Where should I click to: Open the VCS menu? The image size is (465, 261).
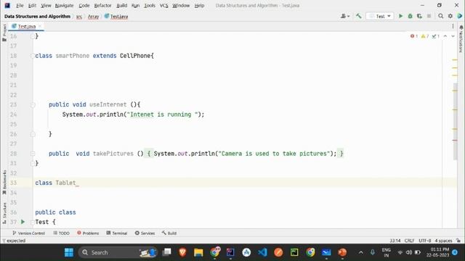(x=163, y=6)
